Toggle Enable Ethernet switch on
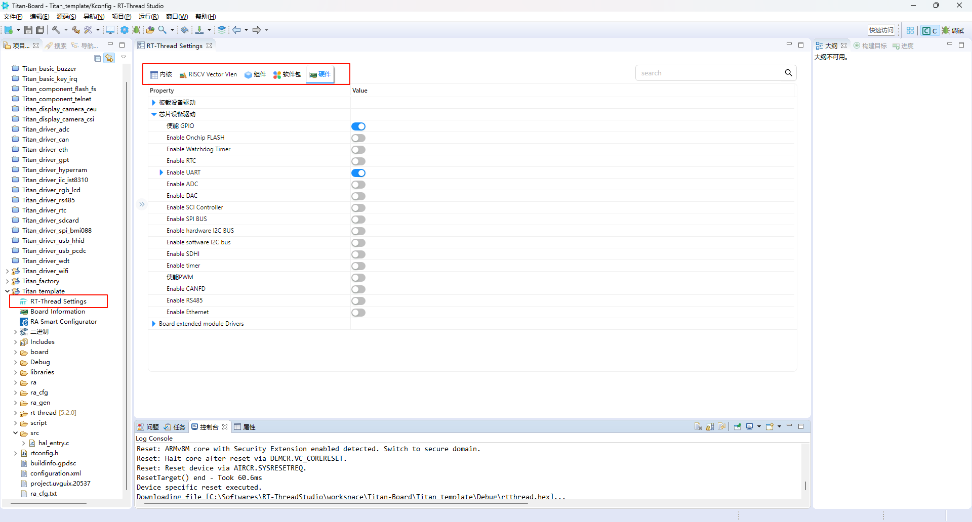Viewport: 972px width, 522px height. (358, 313)
